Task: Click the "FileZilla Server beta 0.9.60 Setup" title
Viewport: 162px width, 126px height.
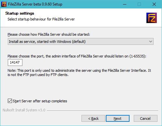Action: (35, 4)
